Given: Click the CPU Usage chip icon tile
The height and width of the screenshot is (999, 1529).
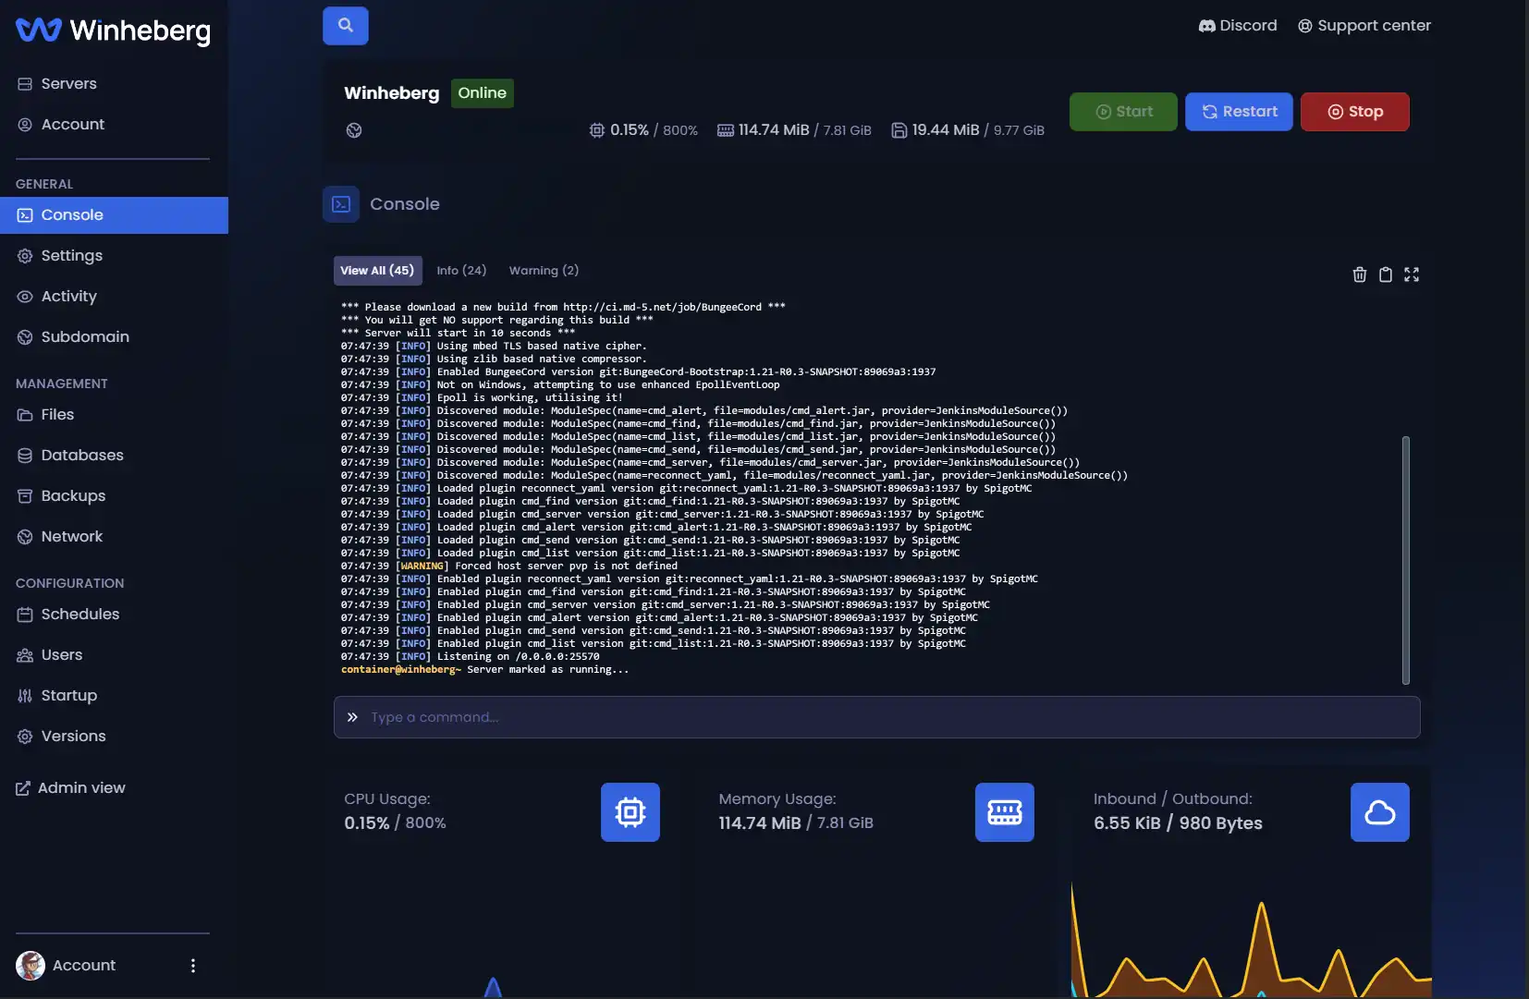Looking at the screenshot, I should (x=630, y=812).
